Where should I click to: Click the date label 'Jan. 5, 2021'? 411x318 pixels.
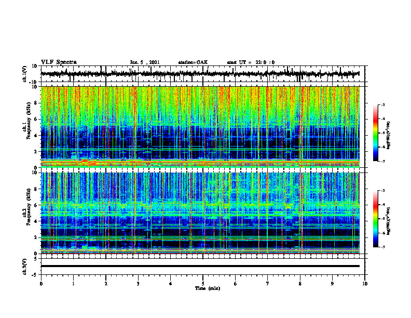[x=145, y=62]
